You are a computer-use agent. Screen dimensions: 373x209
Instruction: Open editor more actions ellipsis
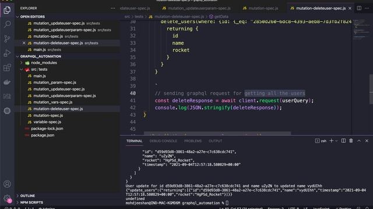pos(367,8)
